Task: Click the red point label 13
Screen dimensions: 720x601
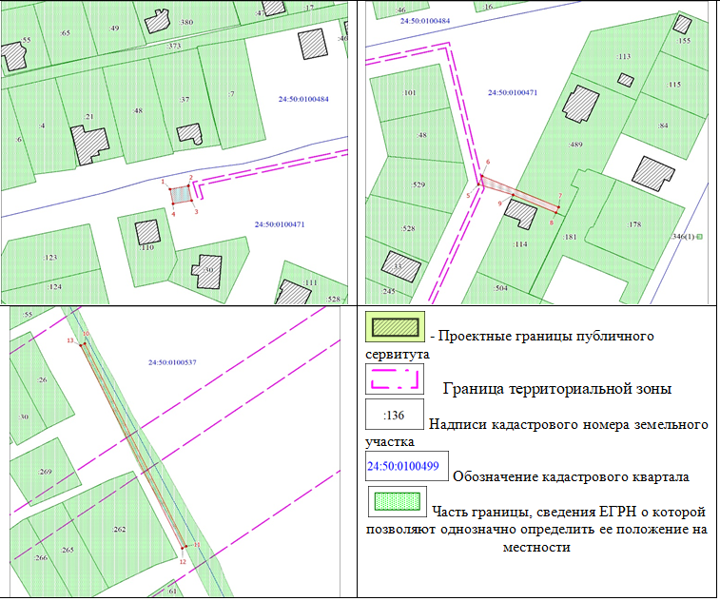Action: (x=70, y=340)
